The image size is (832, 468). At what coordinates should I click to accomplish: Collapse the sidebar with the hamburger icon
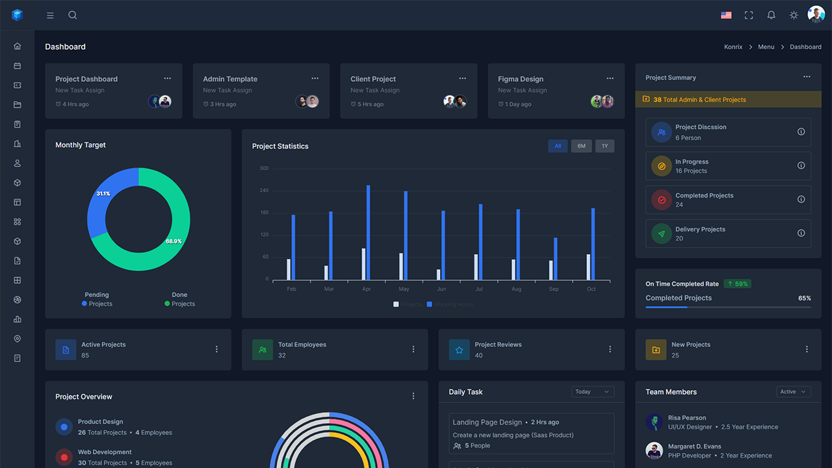(50, 14)
